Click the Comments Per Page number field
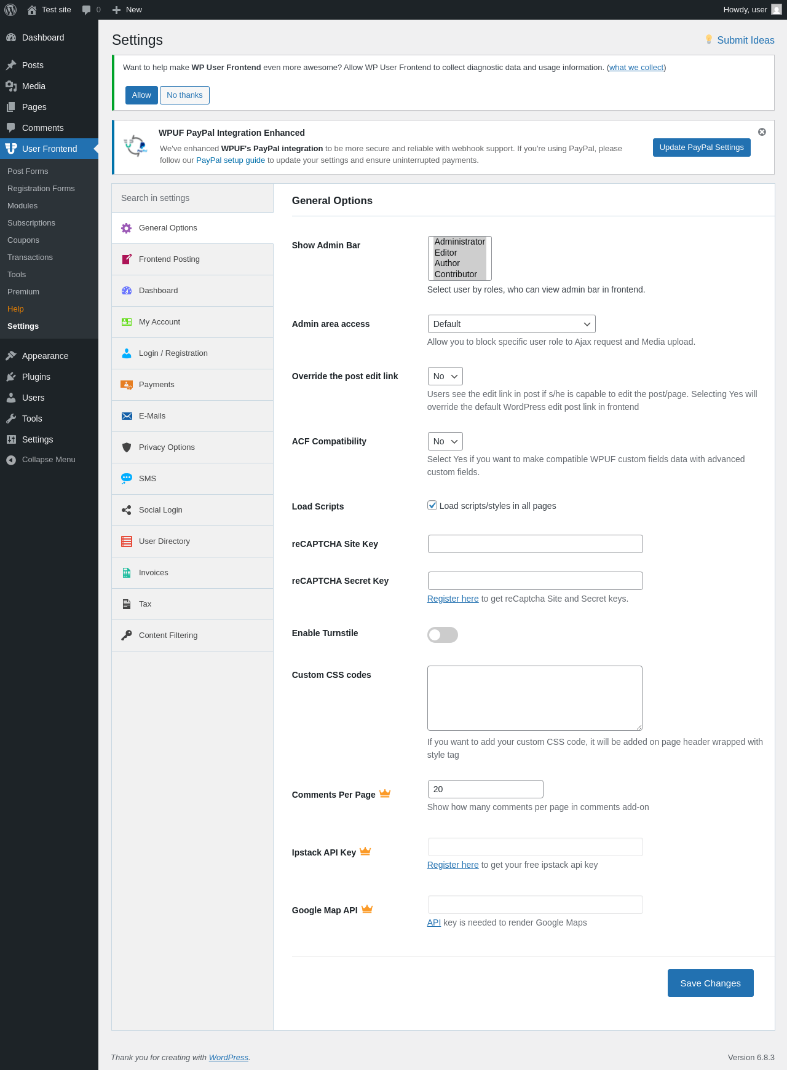787x1070 pixels. [x=485, y=789]
